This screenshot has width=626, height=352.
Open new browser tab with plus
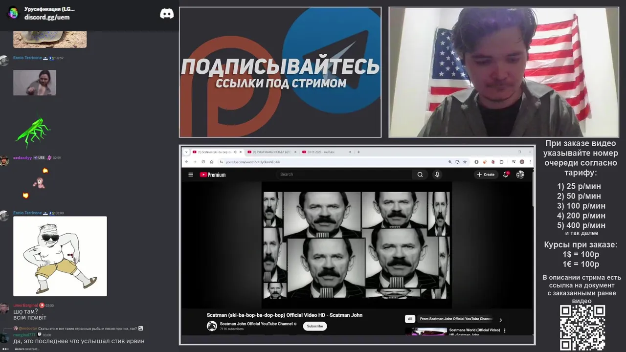358,152
